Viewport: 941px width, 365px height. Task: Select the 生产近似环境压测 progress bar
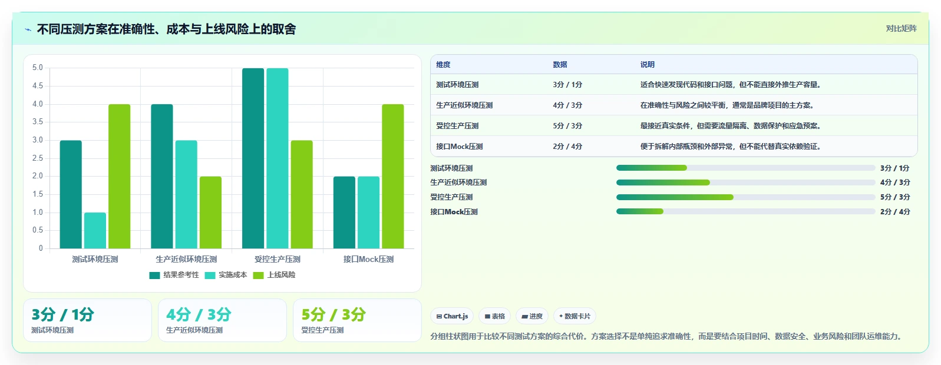click(x=745, y=182)
